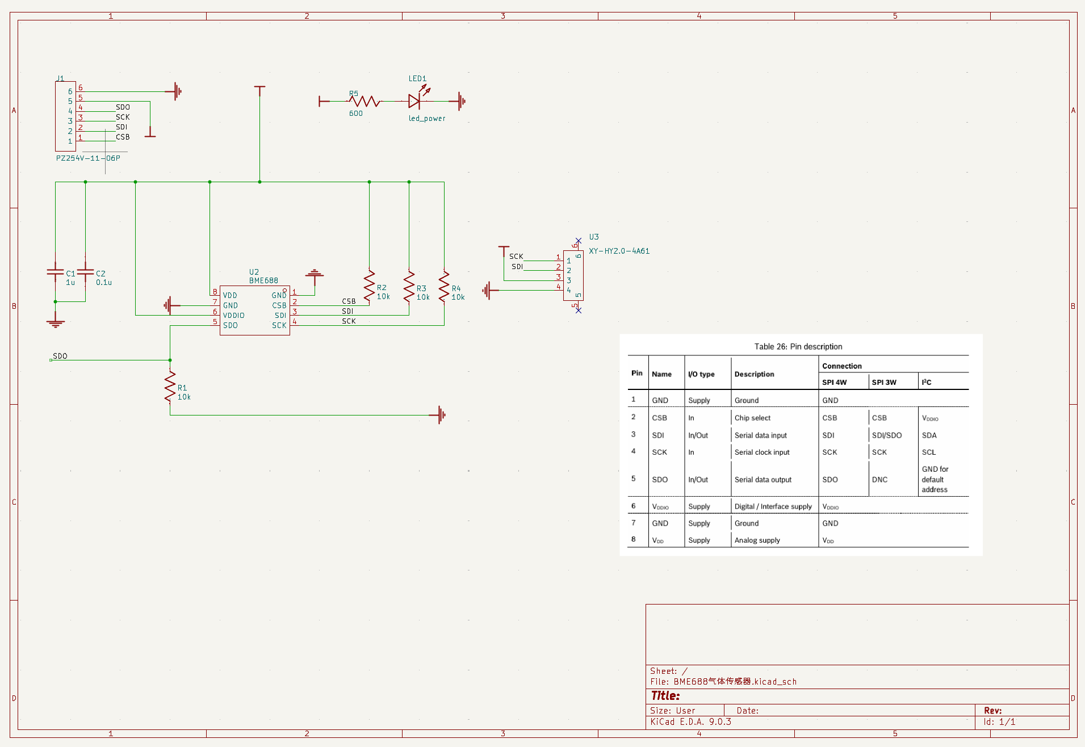Click the XY-HY2.0-4A61 value text
1085x747 pixels.
(619, 251)
